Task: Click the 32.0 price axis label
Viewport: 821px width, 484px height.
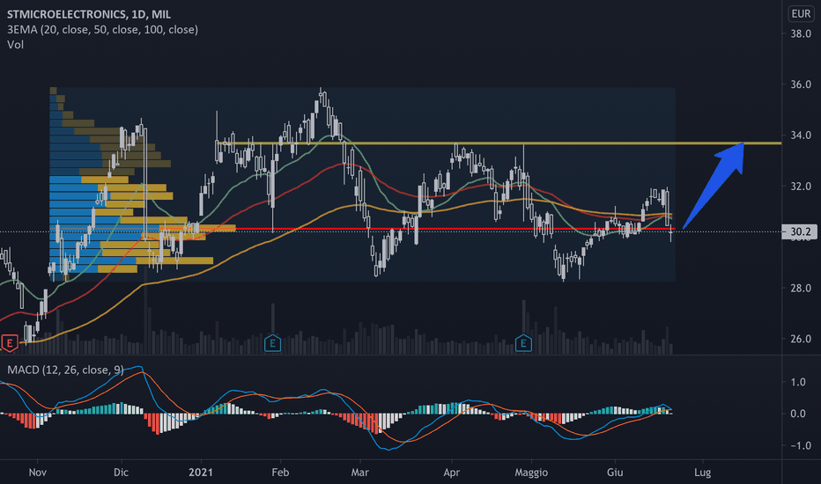Action: coord(801,187)
